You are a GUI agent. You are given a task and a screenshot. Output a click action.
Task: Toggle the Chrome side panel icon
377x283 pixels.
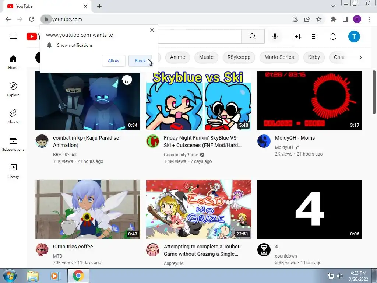tap(345, 19)
